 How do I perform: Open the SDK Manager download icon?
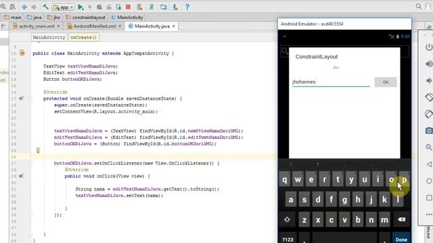tap(175, 7)
